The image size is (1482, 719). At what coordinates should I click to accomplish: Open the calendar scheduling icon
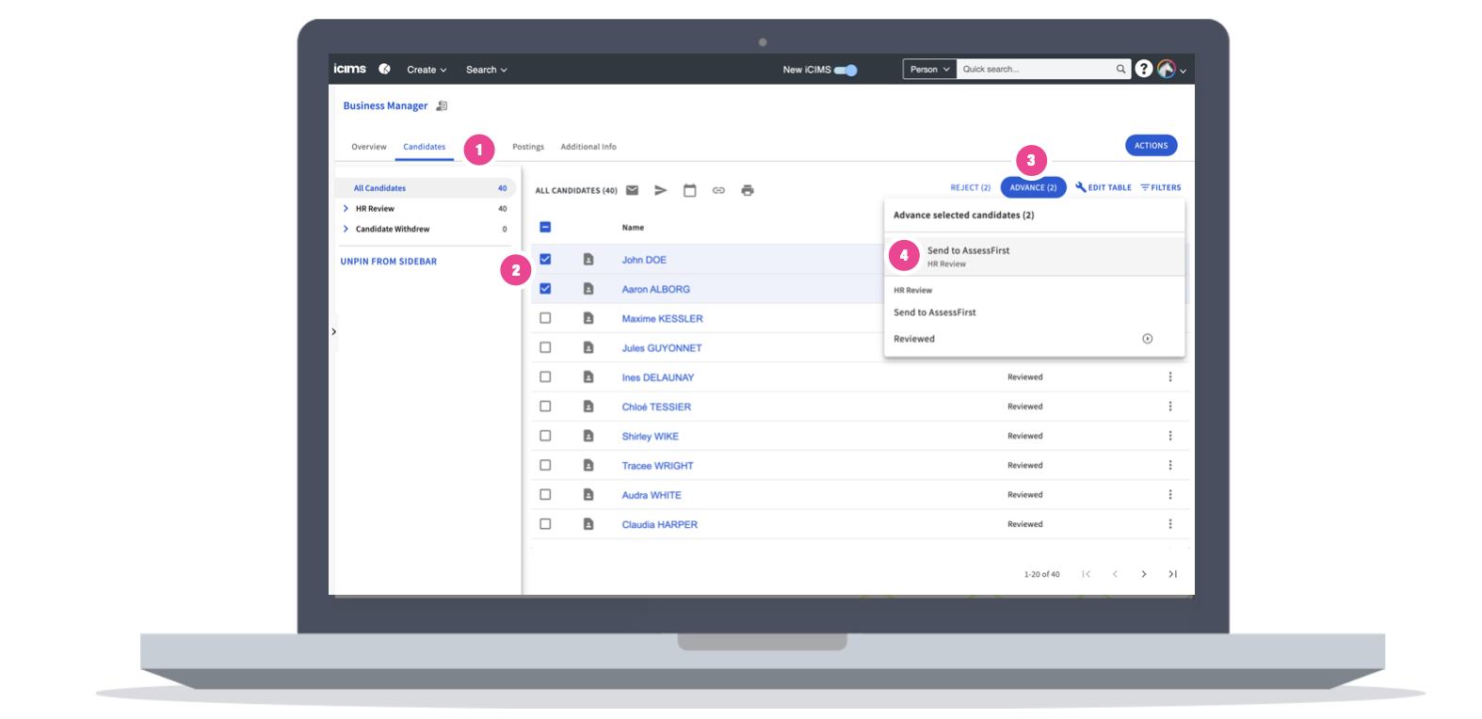click(689, 190)
